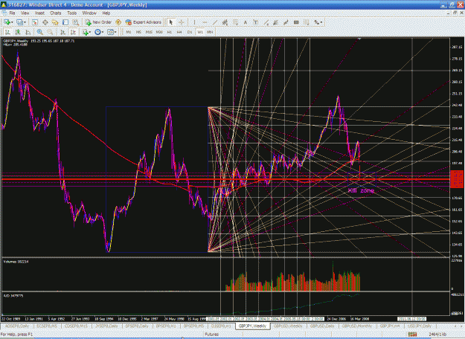This screenshot has height=339, width=465.
Task: Open the Window menu
Action: pyautogui.click(x=89, y=13)
